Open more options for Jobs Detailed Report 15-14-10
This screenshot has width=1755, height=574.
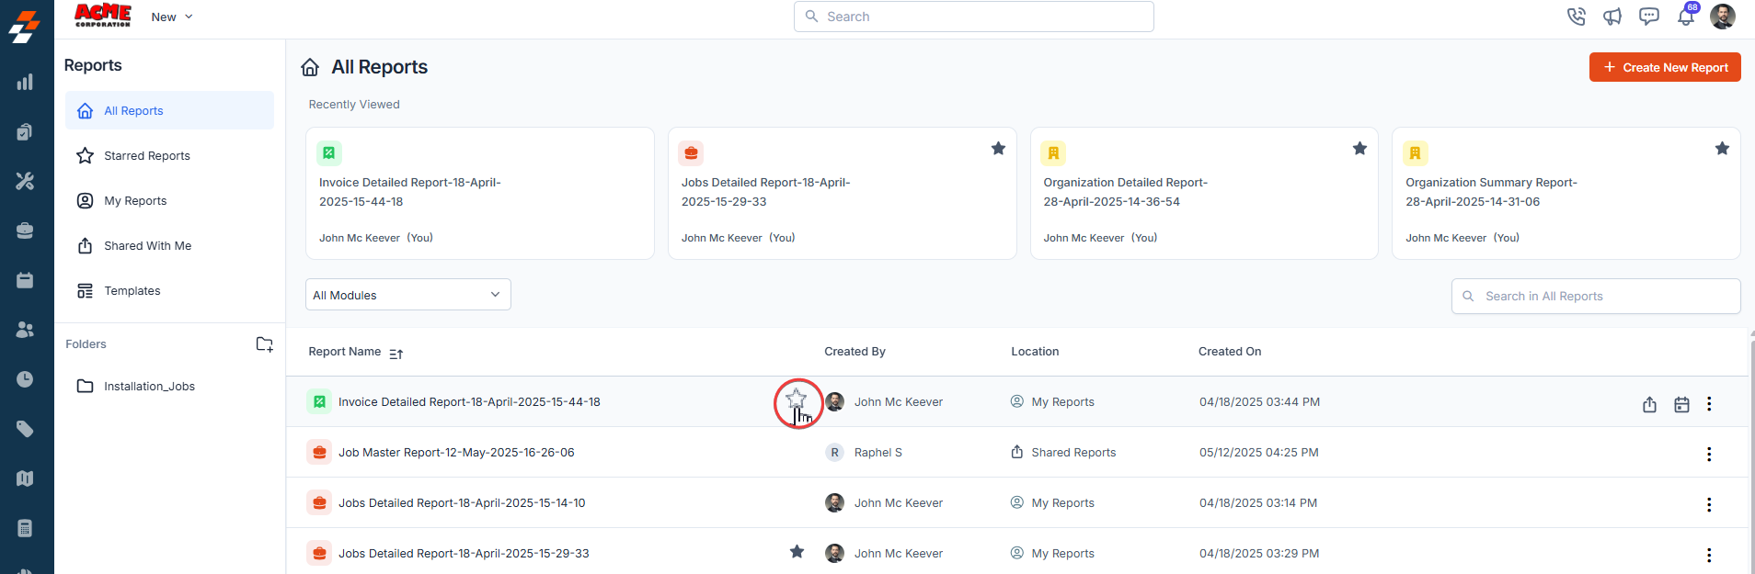[x=1709, y=505]
